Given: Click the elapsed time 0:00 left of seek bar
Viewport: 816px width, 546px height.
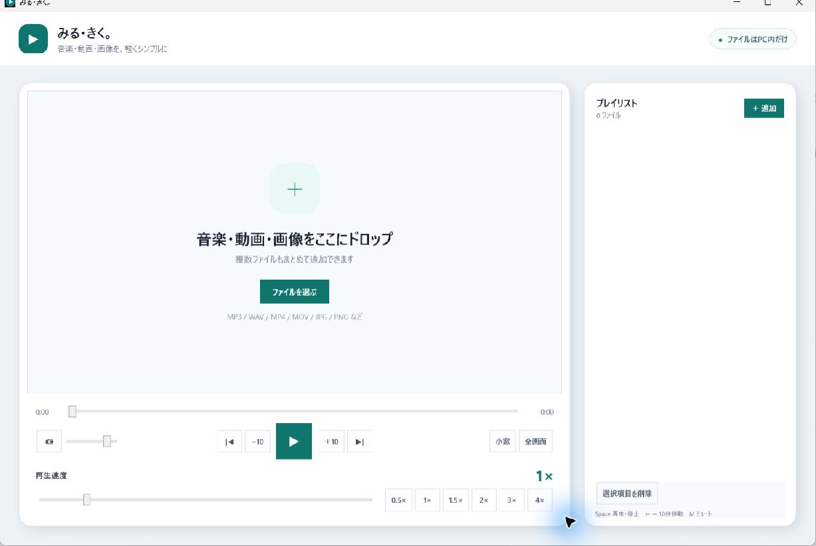Looking at the screenshot, I should point(42,412).
